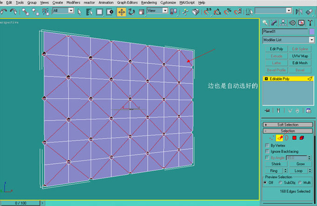Click the Grow selection button
This screenshot has height=206, width=317.
(300, 164)
